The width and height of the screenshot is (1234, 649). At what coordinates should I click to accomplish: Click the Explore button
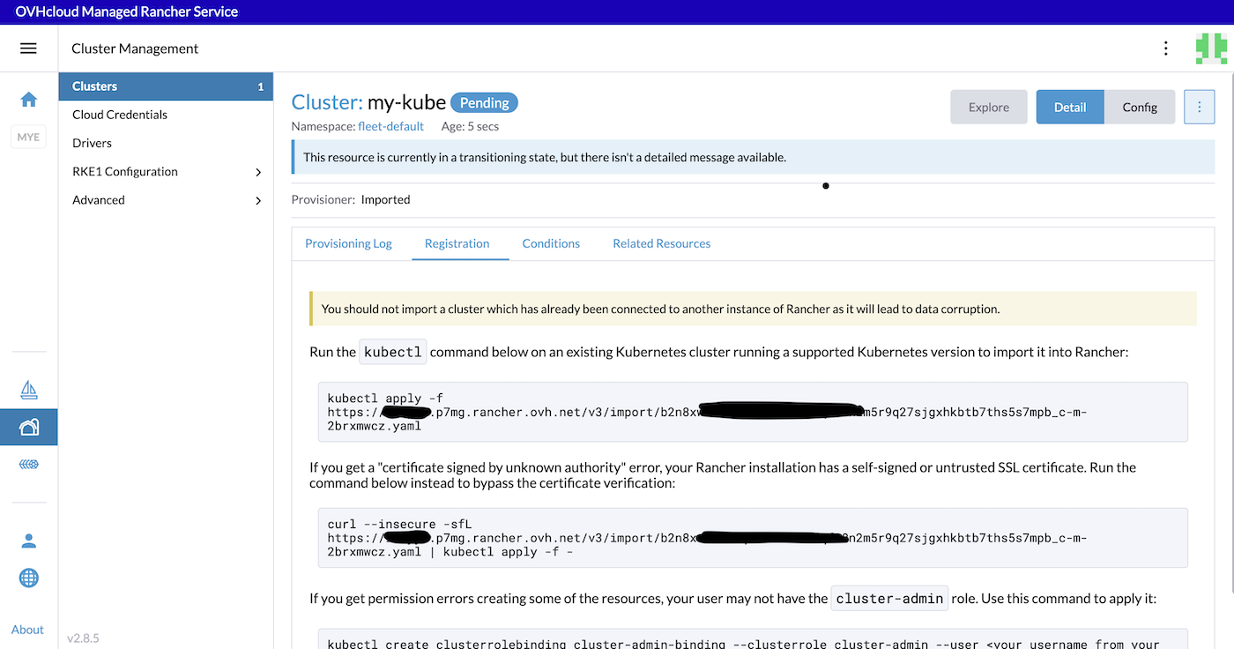tap(988, 107)
